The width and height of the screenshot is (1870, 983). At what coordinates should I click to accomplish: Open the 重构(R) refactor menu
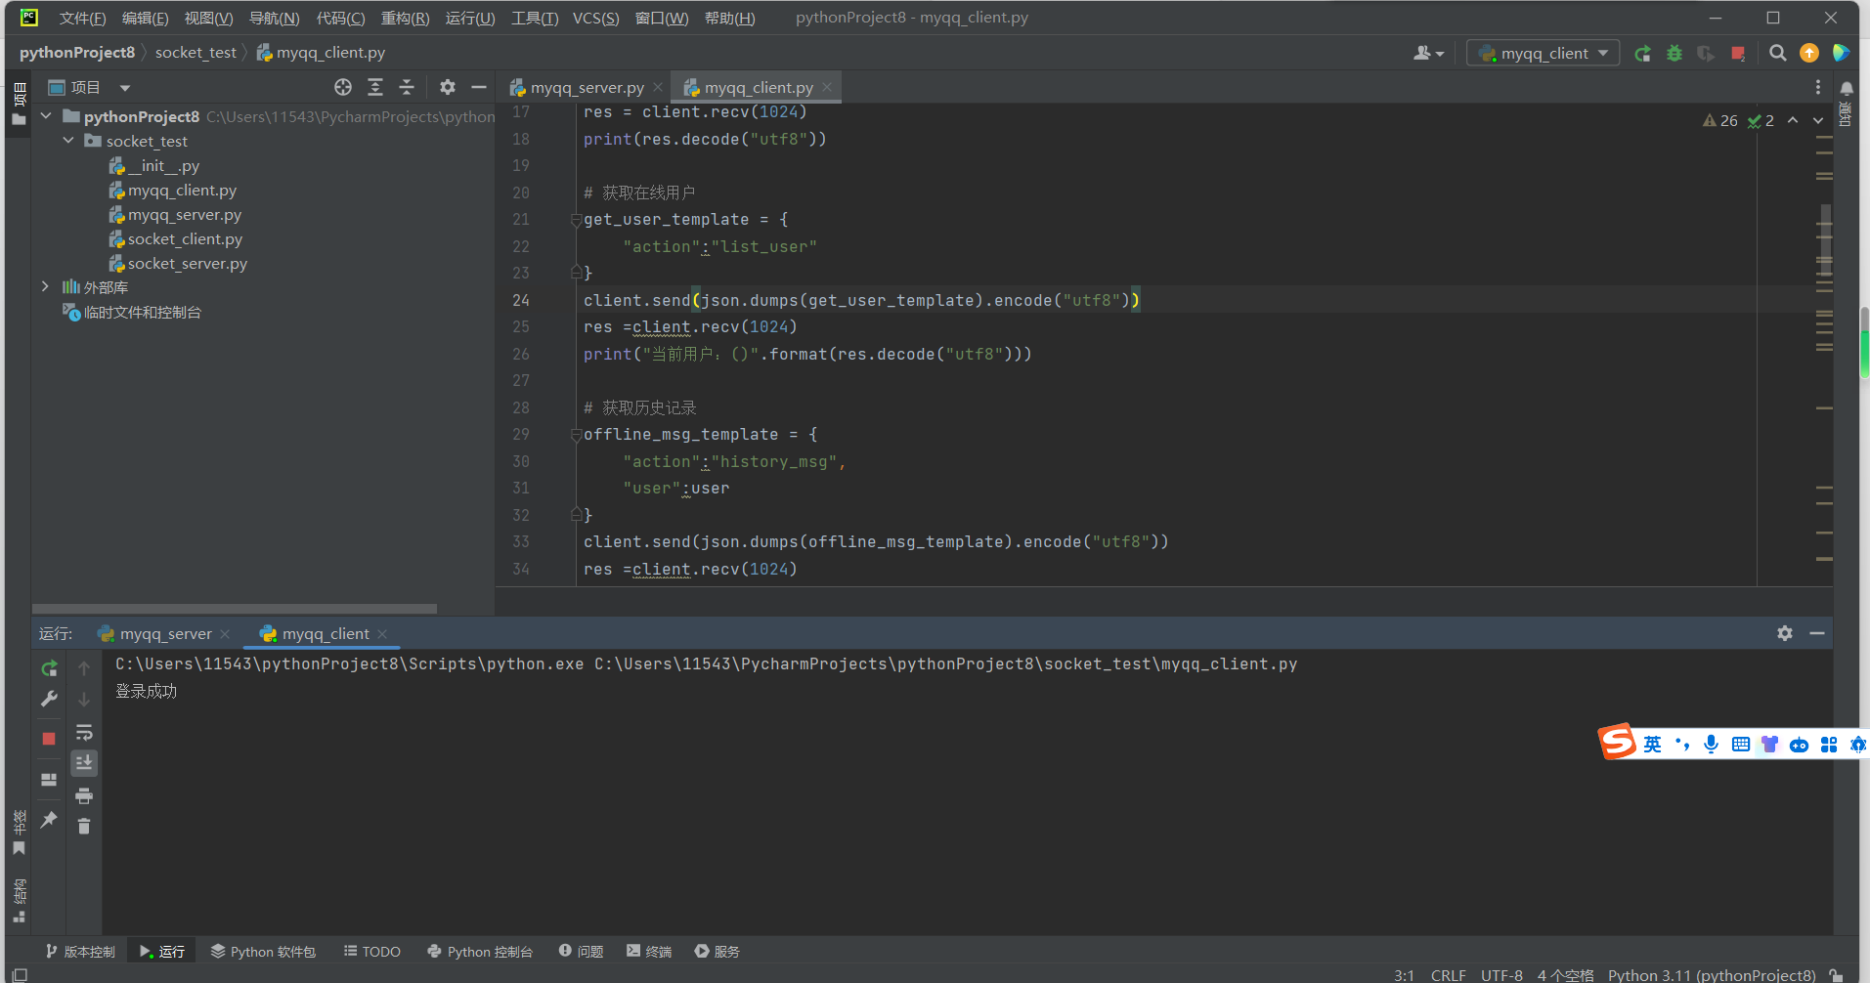pos(405,18)
